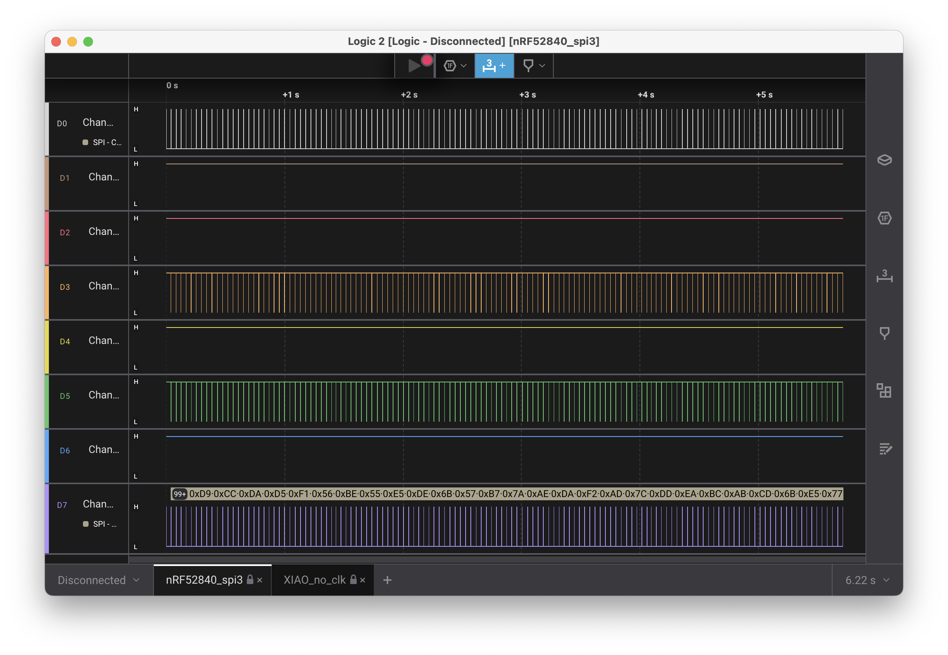This screenshot has width=948, height=655.
Task: Add a timing measurement from the toolbar
Action: click(494, 66)
